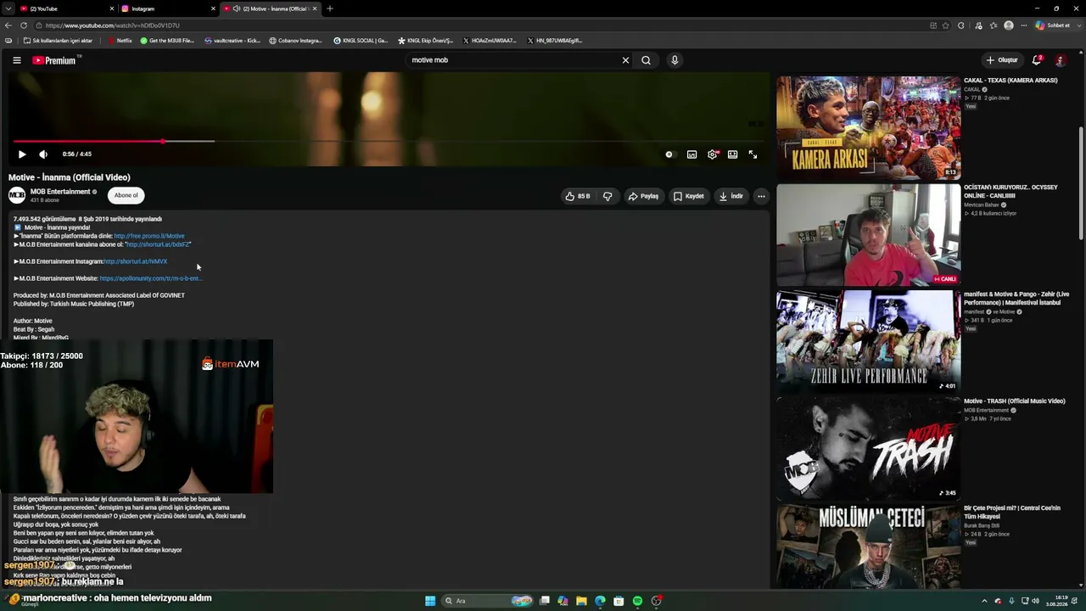Open the Motive - TRASH (Official Video) title
Viewport: 1086px width, 611px height.
(x=1015, y=401)
